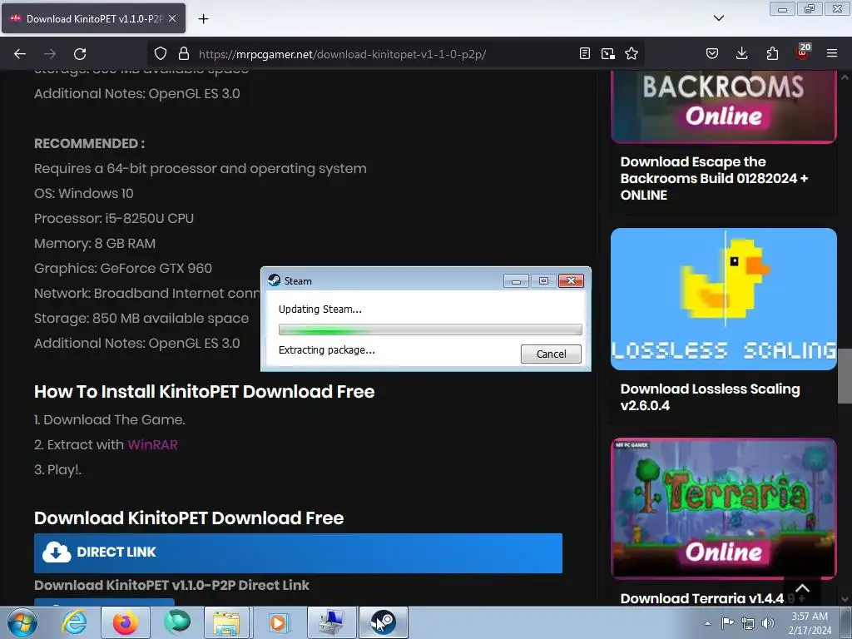Open a new tab with plus button
This screenshot has width=852, height=639.
[x=203, y=19]
